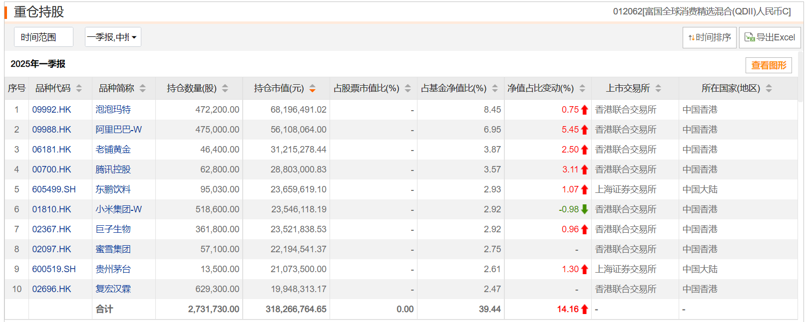Open stock code 01810.HK link
808x322 pixels.
51,209
